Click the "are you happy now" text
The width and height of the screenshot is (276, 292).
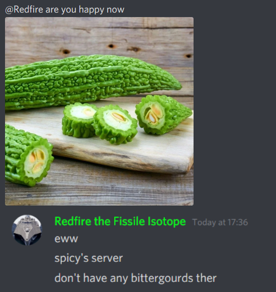coord(85,10)
